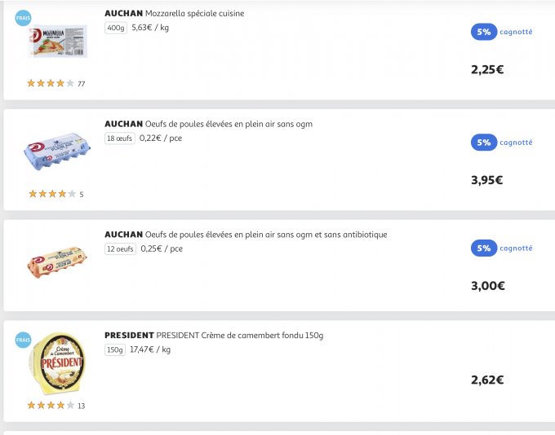This screenshot has height=435, width=555.
Task: Click the 5% cagnotté badge for Mozzarella
Action: (x=484, y=32)
